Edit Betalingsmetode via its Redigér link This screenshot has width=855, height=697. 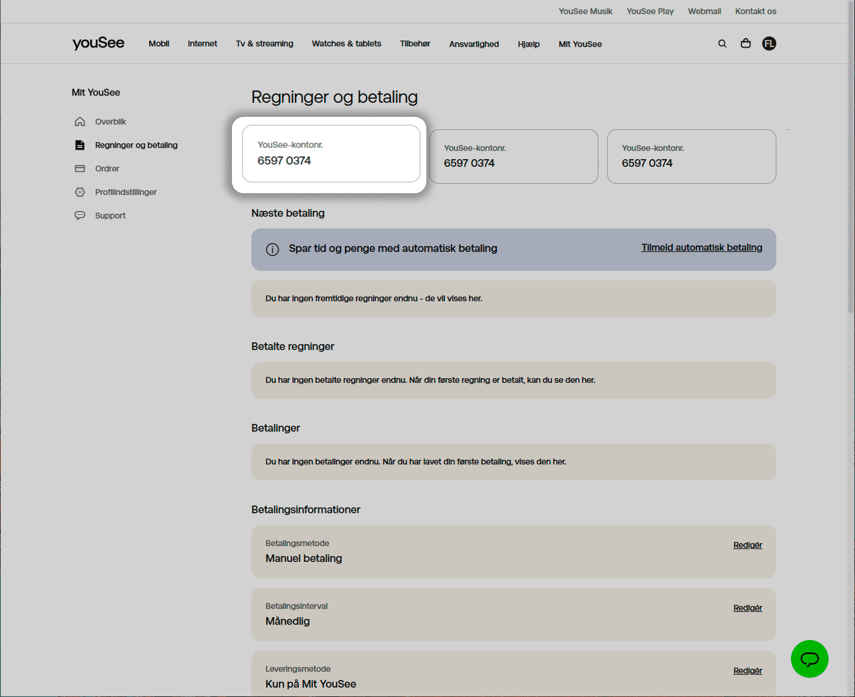click(748, 545)
